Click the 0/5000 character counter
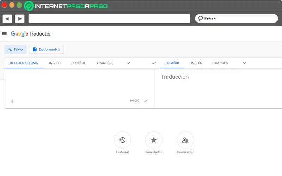The width and height of the screenshot is (282, 176). pos(135,101)
